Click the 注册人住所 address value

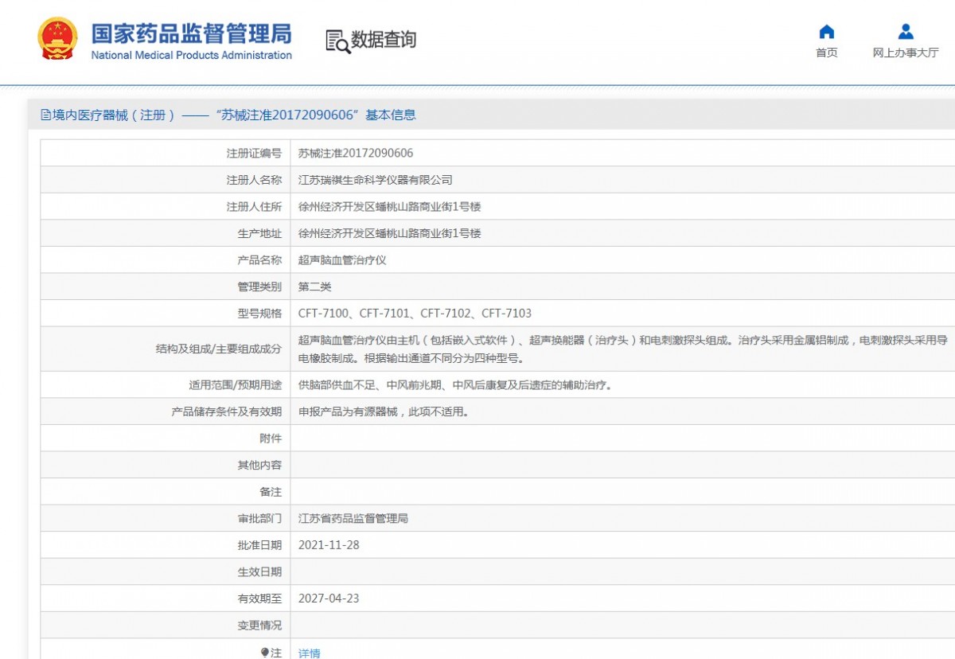(389, 207)
